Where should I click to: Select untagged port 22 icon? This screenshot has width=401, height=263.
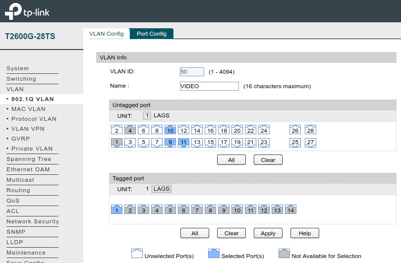[x=251, y=130]
